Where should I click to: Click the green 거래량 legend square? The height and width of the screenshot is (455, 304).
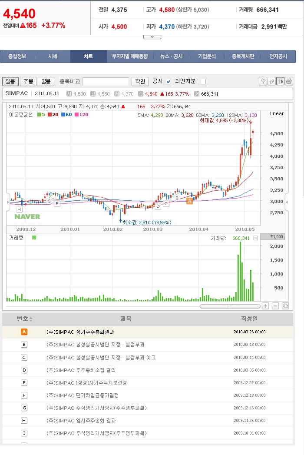tap(34, 238)
